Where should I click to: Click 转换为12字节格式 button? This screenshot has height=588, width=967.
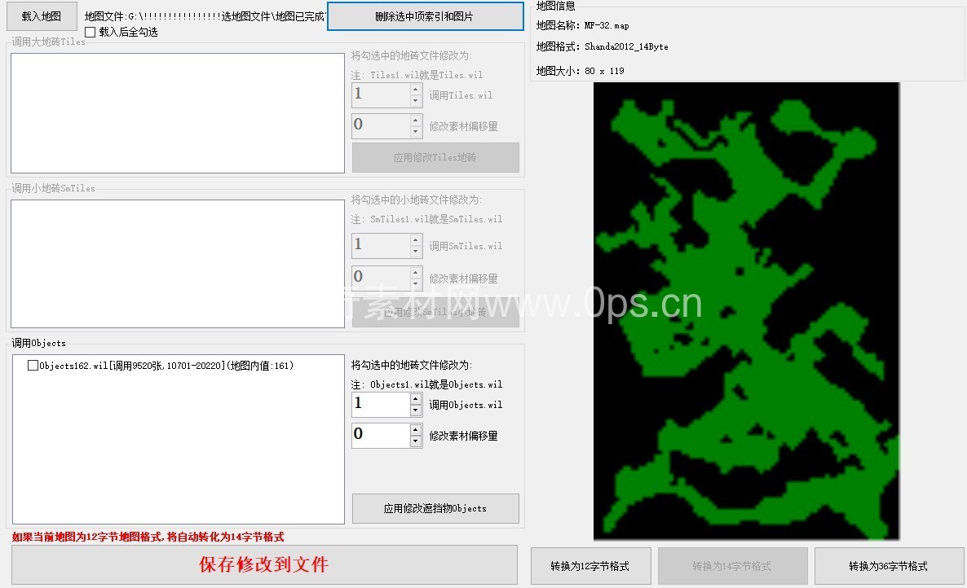pos(590,566)
